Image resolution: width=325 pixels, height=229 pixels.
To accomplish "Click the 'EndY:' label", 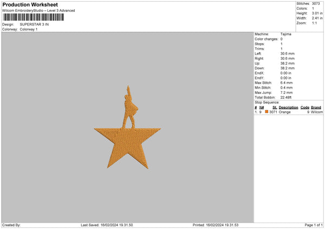I will click(x=259, y=78).
